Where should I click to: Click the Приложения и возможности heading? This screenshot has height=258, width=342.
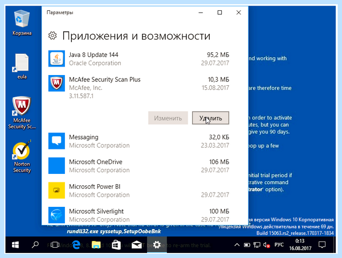pos(137,36)
